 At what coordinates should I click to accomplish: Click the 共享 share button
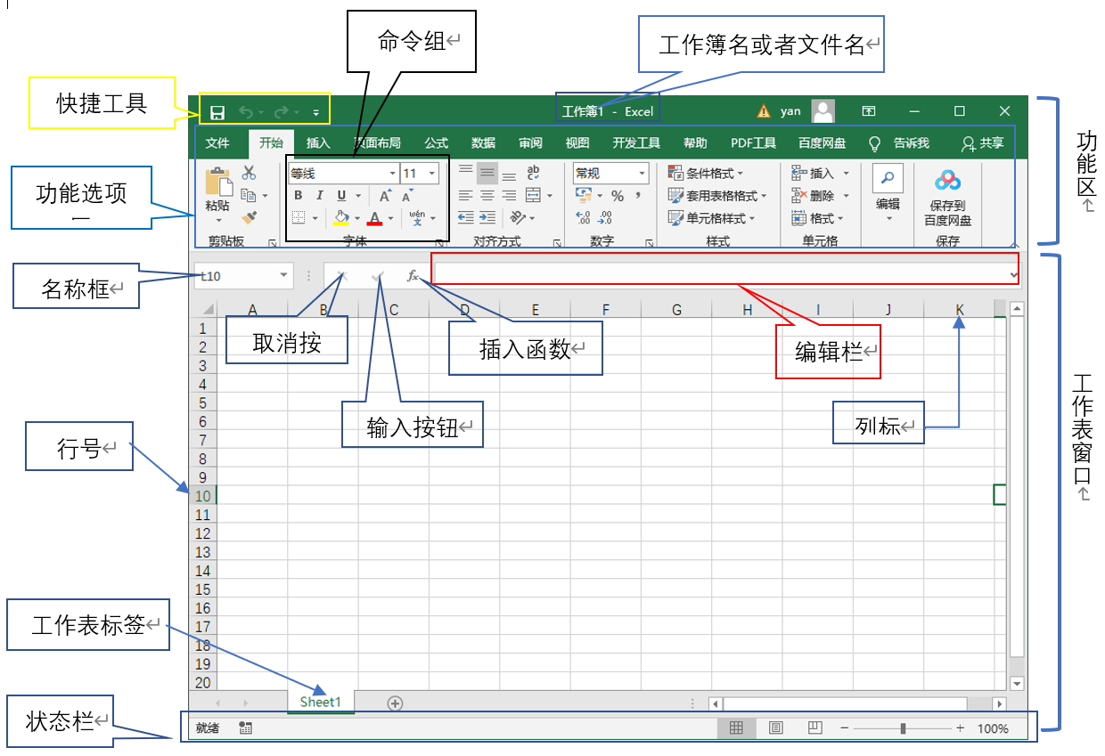click(x=982, y=142)
